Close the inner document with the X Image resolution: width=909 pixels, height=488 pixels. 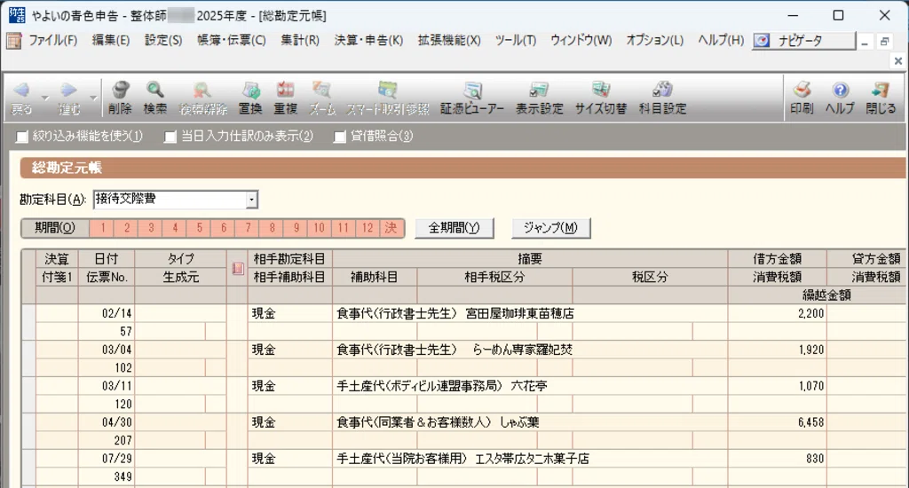click(x=898, y=60)
